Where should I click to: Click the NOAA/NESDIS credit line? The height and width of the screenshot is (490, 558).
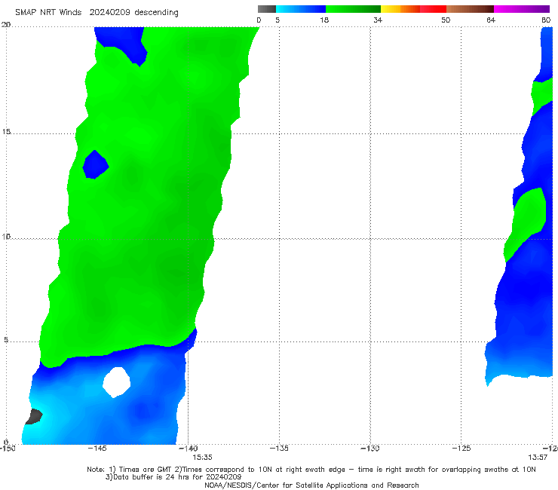pos(311,485)
